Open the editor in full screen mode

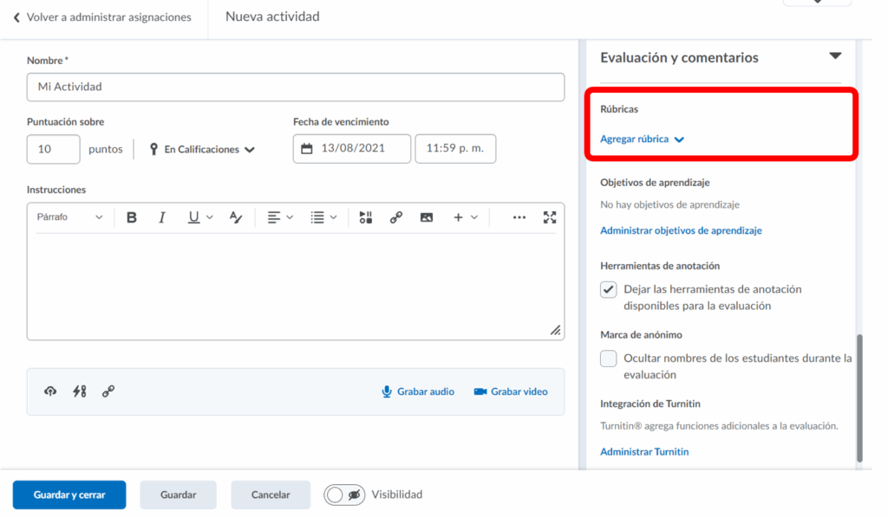click(x=549, y=217)
